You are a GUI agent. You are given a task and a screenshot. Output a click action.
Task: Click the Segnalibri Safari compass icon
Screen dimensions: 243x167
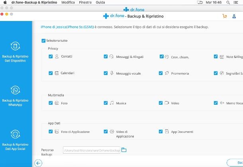[x=222, y=73]
